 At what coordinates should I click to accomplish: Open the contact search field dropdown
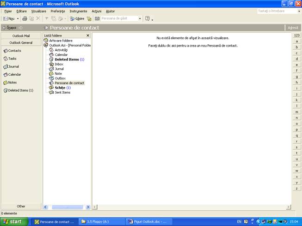[x=140, y=18]
